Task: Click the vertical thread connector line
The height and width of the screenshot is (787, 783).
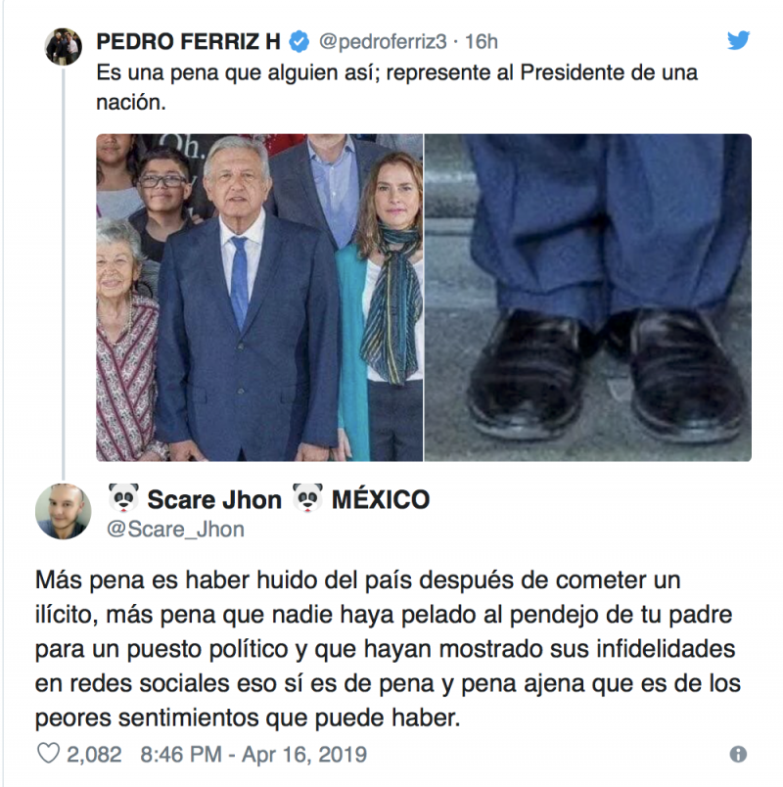Action: point(64,273)
